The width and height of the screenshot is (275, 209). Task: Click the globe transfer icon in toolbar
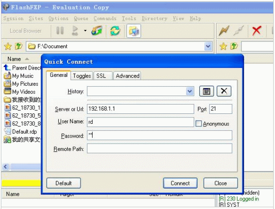pyautogui.click(x=97, y=31)
